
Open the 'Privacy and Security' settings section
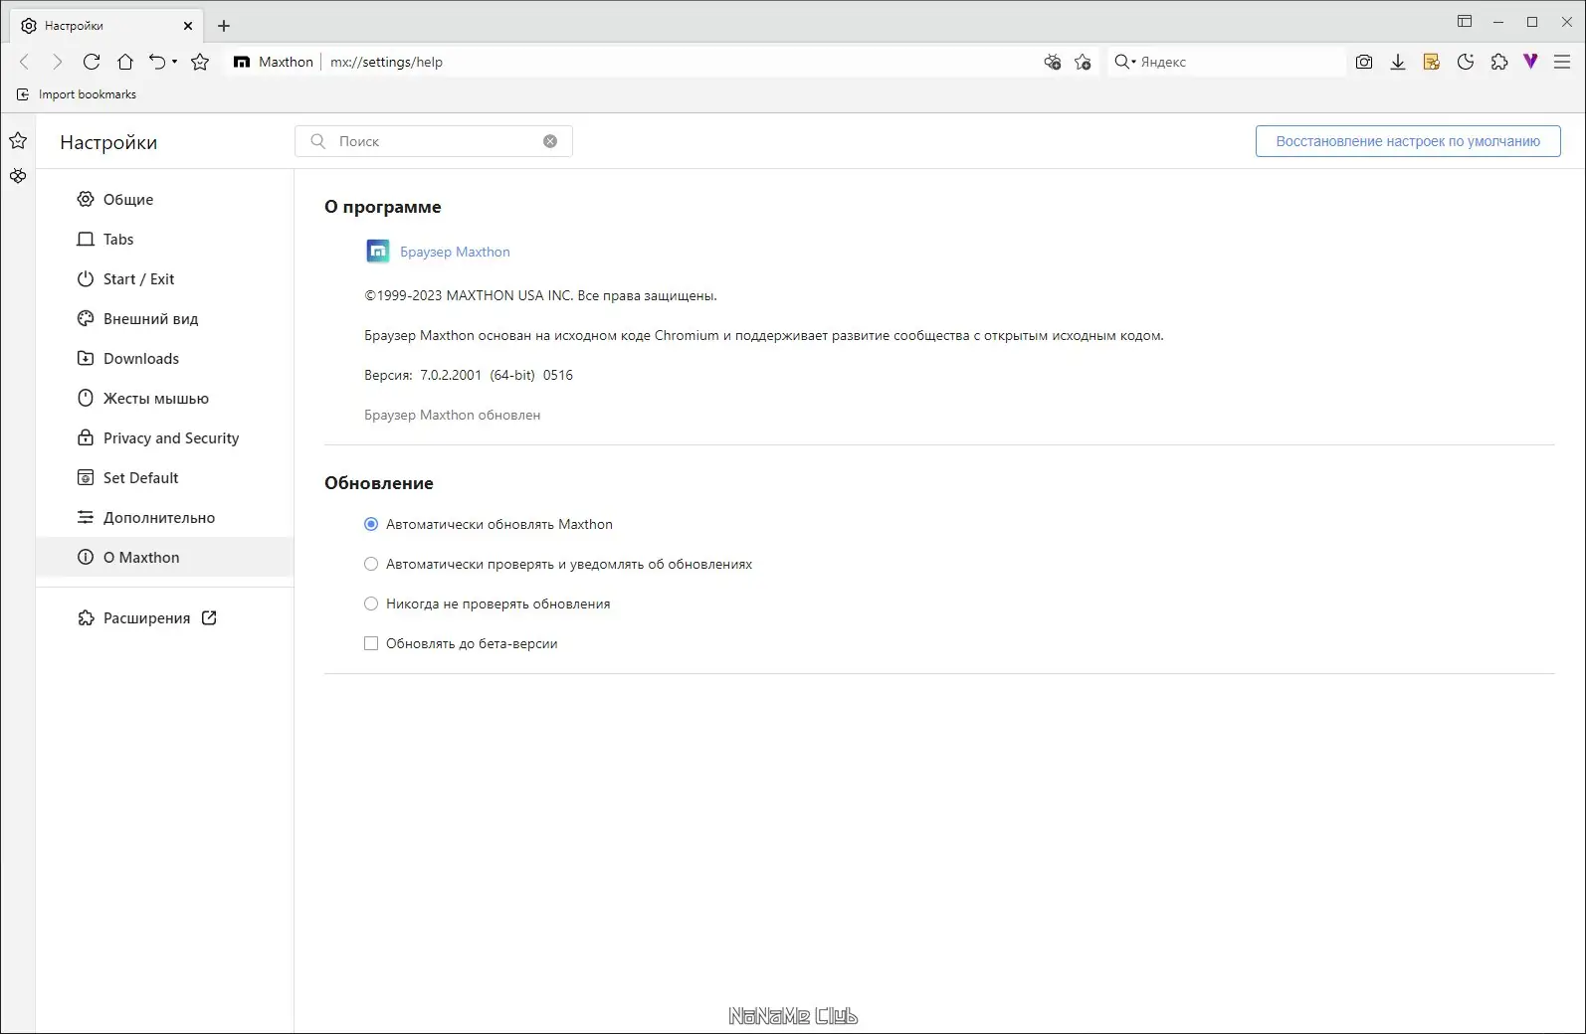(171, 438)
